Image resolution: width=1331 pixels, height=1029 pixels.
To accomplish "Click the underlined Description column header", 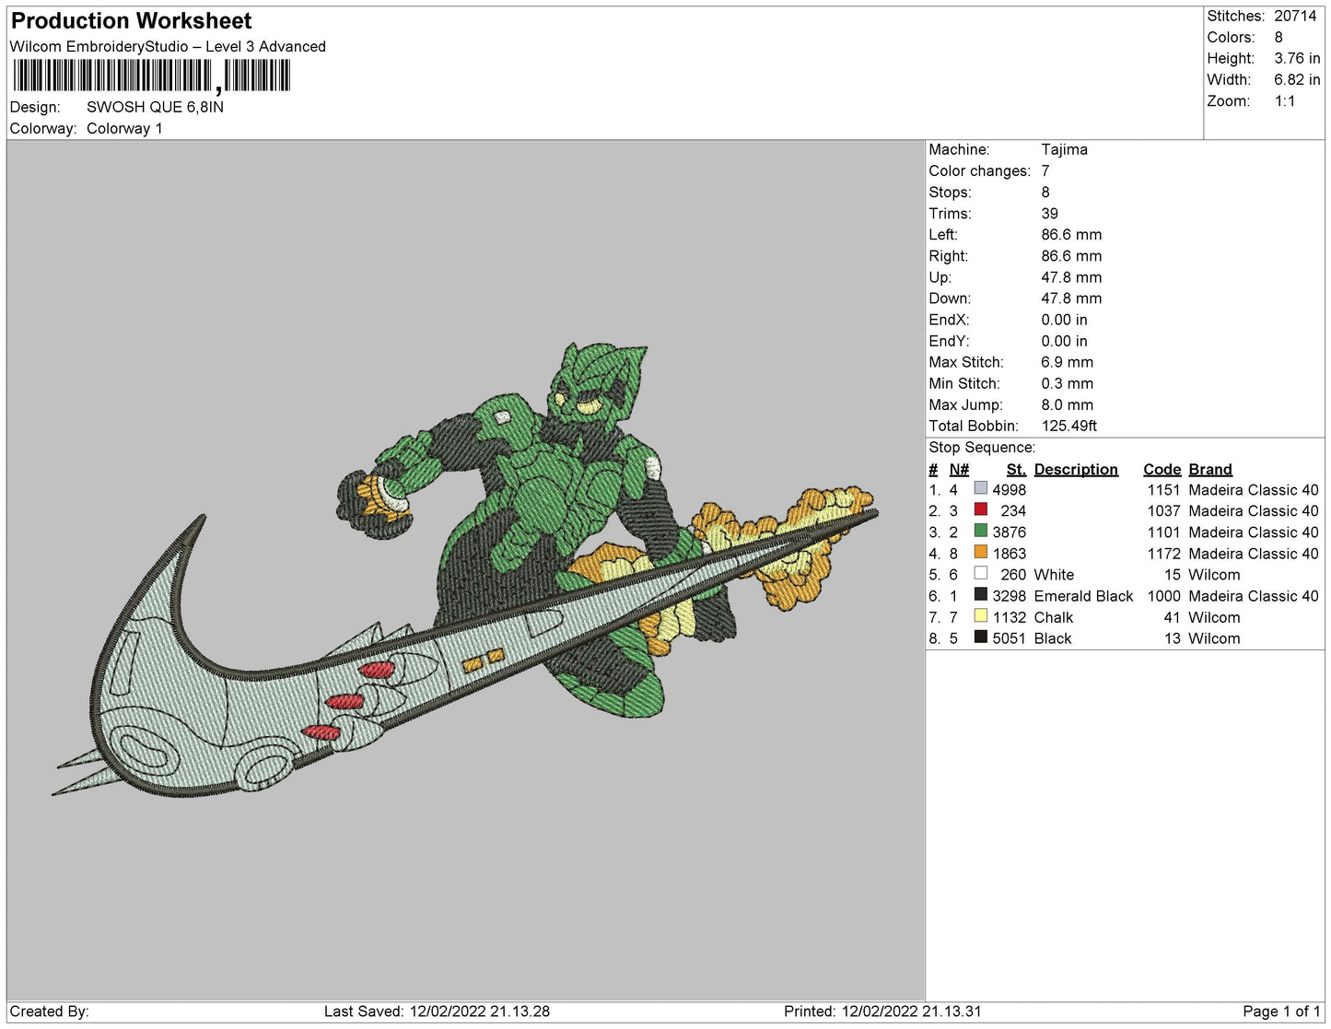I will pyautogui.click(x=1075, y=469).
